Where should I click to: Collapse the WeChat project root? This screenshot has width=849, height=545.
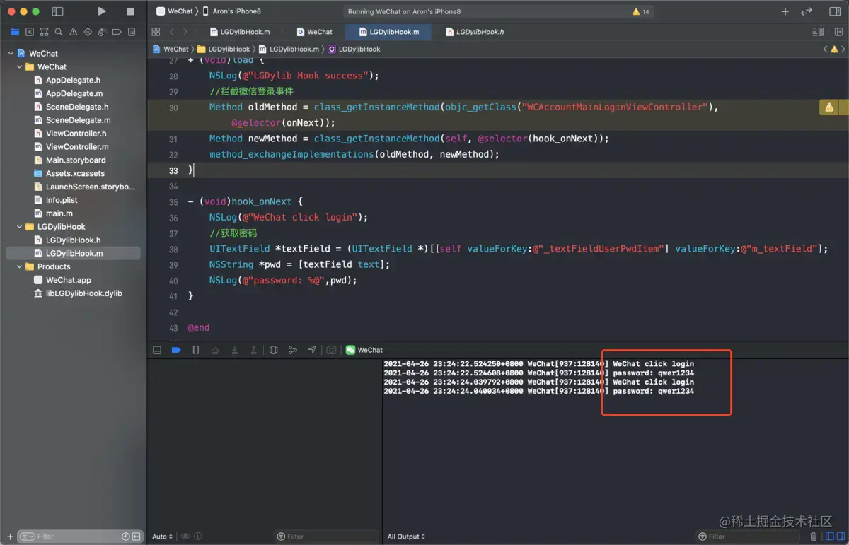(11, 54)
